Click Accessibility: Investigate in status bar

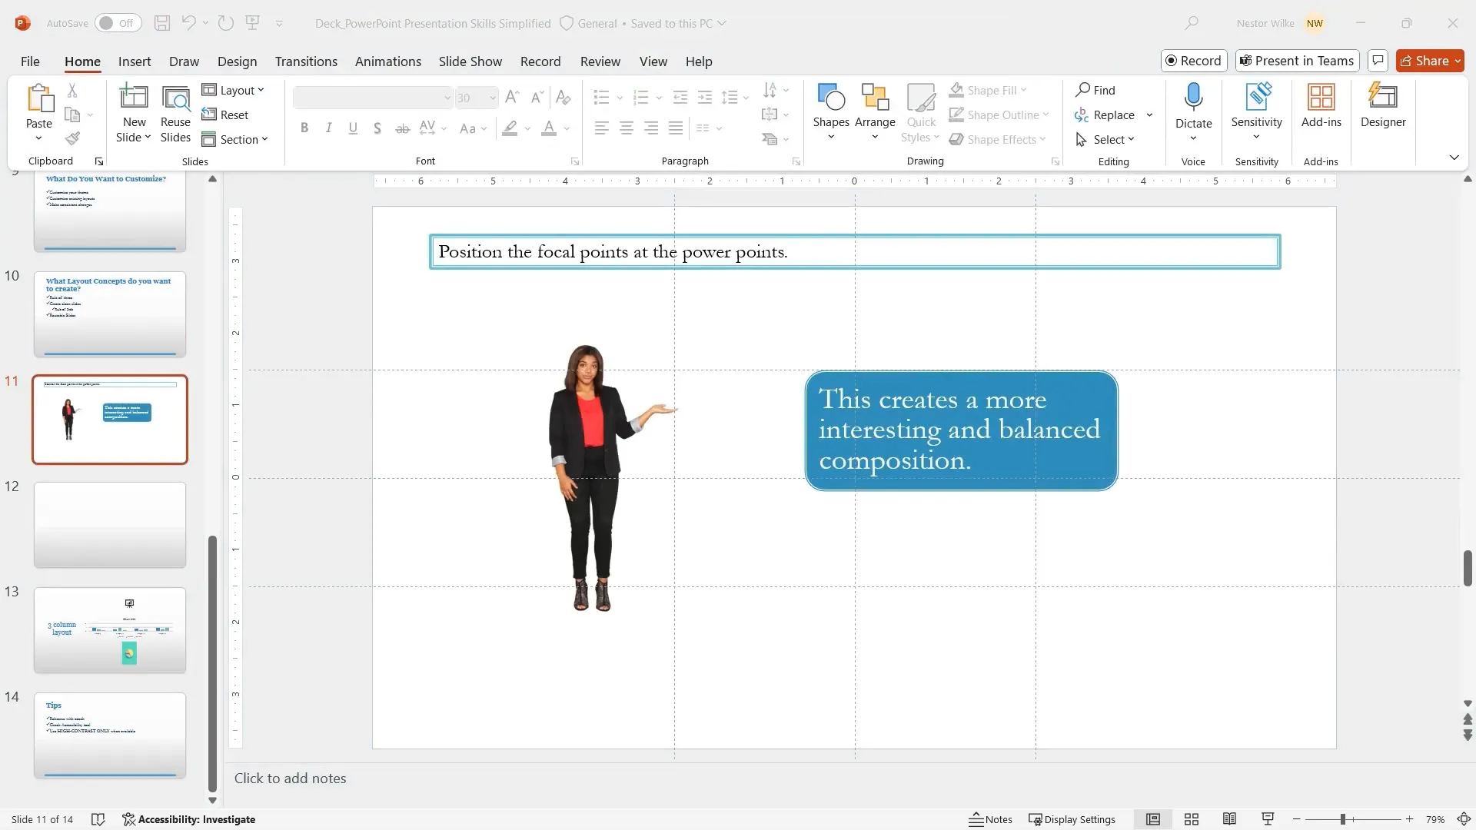tap(189, 819)
